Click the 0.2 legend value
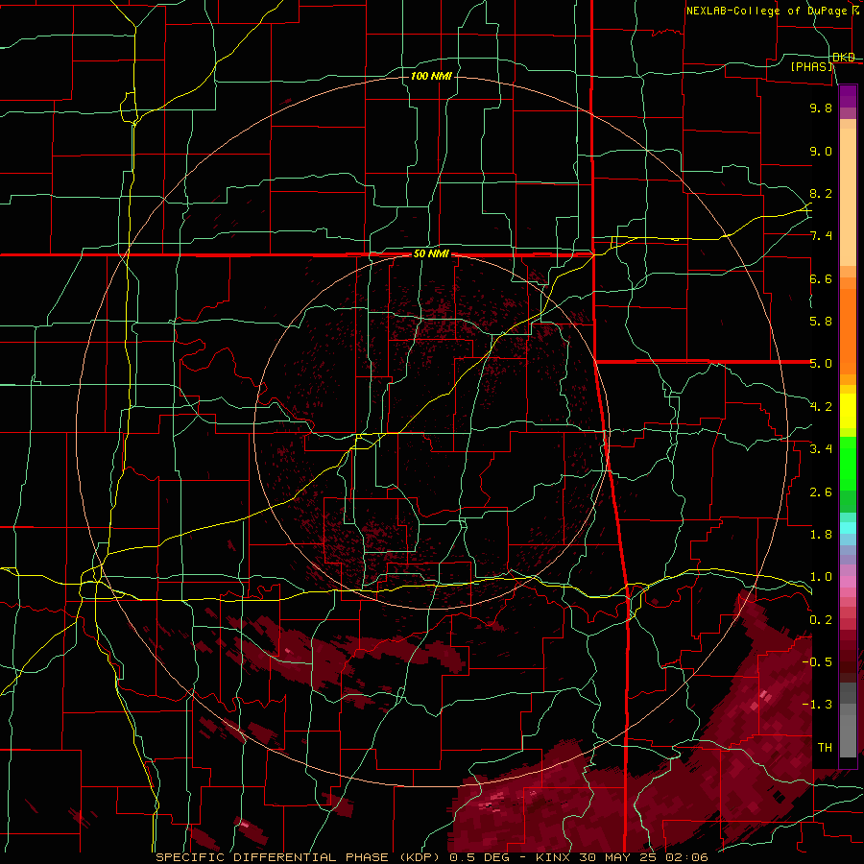This screenshot has width=864, height=864. [821, 620]
